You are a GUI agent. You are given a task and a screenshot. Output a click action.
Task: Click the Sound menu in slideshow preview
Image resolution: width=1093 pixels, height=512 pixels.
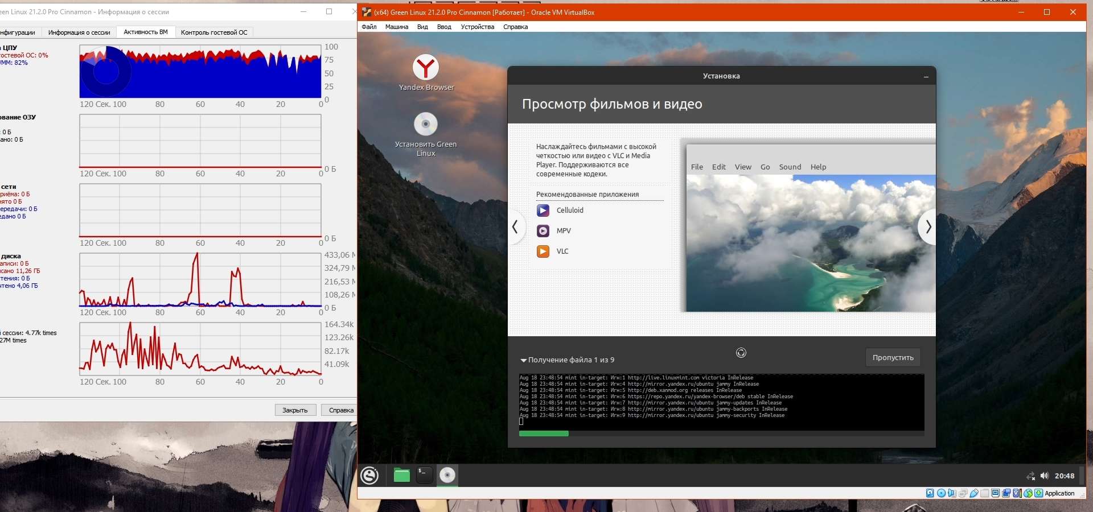click(790, 167)
